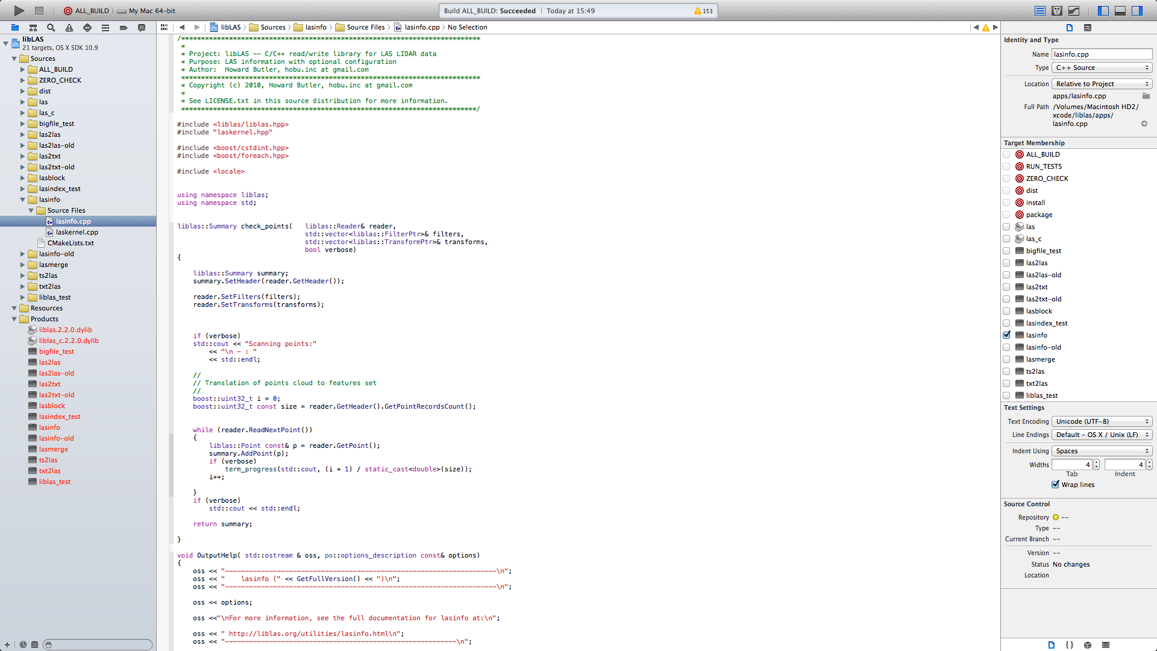Open laskernel.cpp in the navigator
Viewport: 1157px width, 651px height.
(77, 232)
